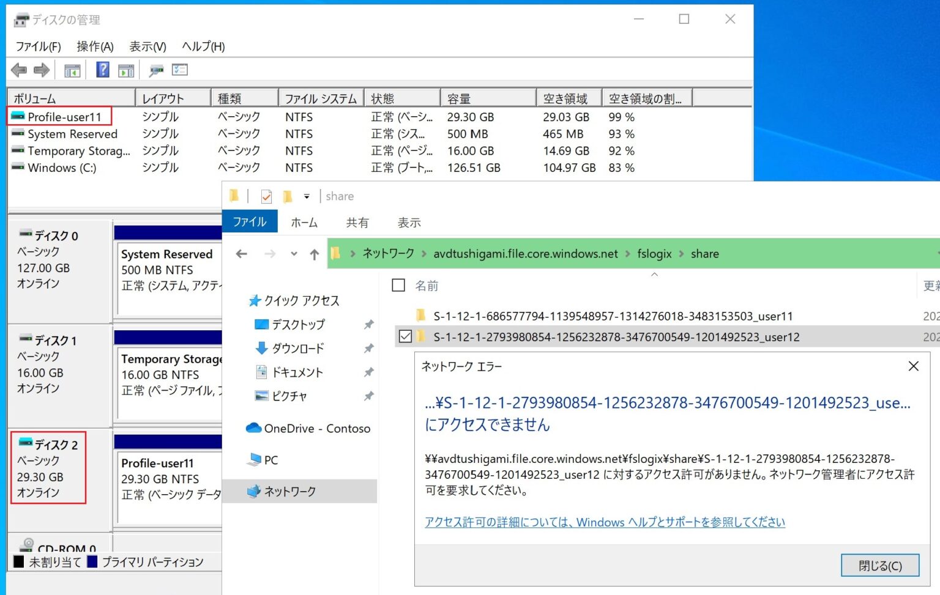Viewport: 940px width, 595px height.
Task: Click the disk properties toolbar icon
Action: click(x=157, y=69)
